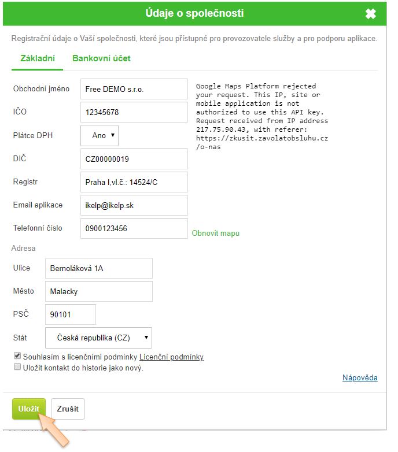Open the Nápověda help link
Image resolution: width=398 pixels, height=452 pixels.
pyautogui.click(x=360, y=378)
